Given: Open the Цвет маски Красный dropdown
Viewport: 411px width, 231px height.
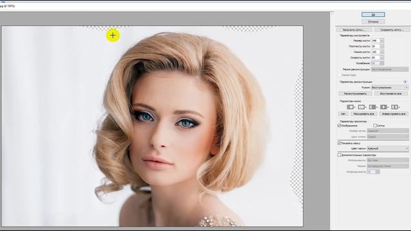Looking at the screenshot, I should (388, 148).
